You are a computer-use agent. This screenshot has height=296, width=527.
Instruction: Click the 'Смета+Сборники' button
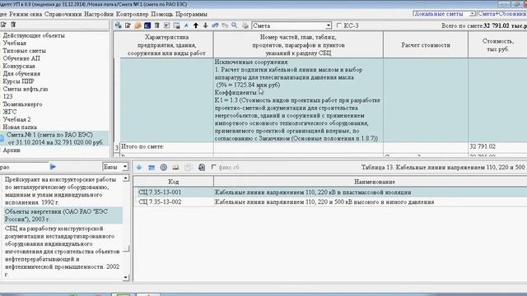[501, 14]
